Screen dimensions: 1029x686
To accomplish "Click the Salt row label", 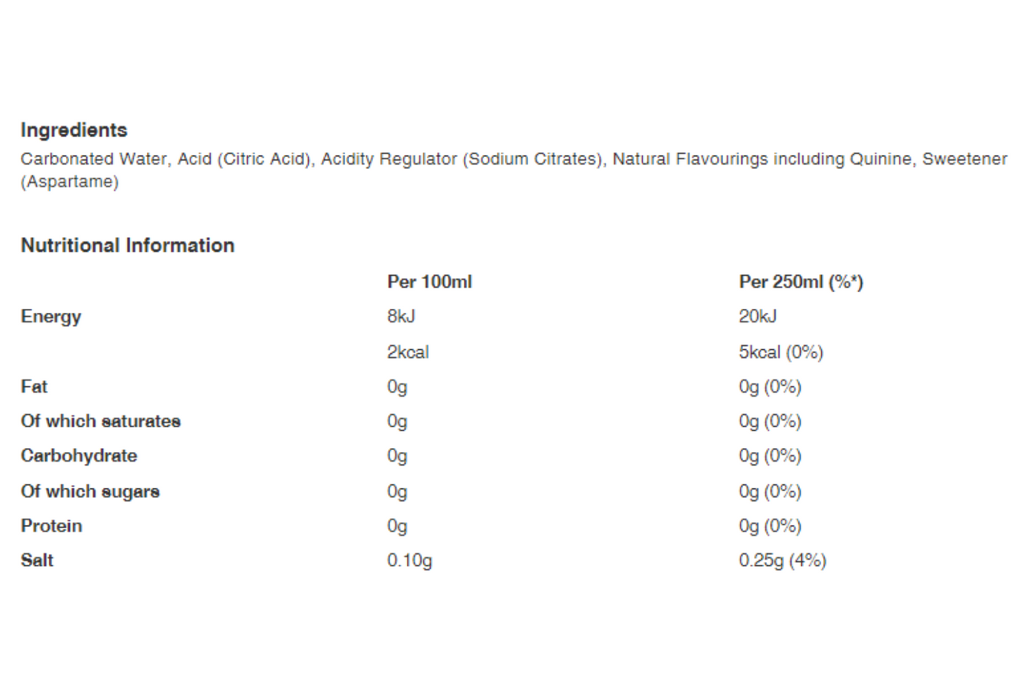I will pyautogui.click(x=37, y=561).
